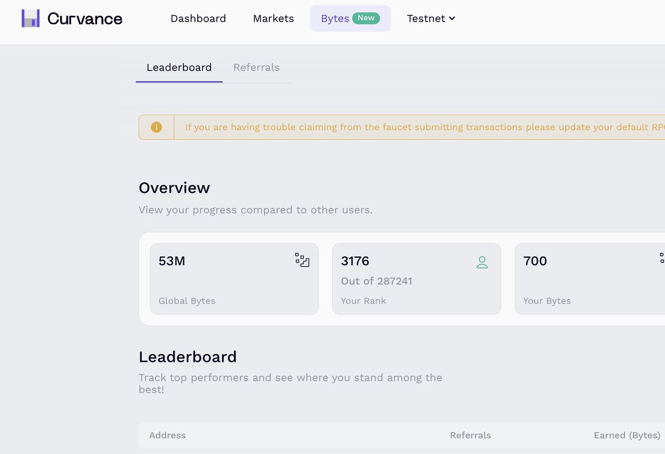Click the orange info icon in the banner

[x=156, y=127]
